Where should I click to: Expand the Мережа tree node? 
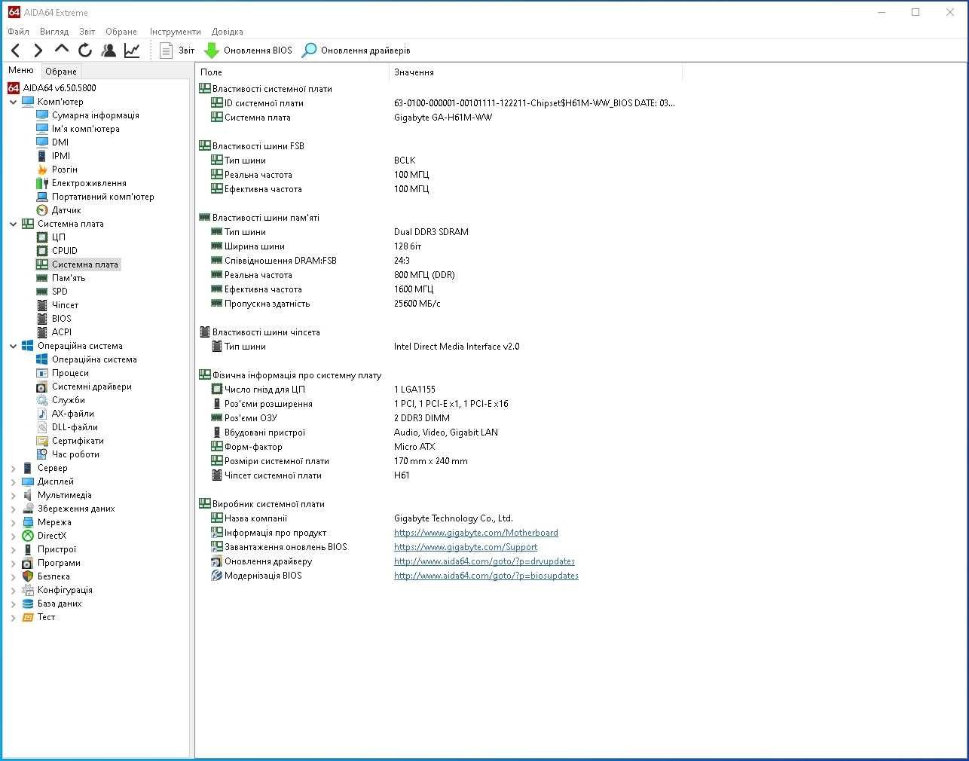[x=13, y=522]
